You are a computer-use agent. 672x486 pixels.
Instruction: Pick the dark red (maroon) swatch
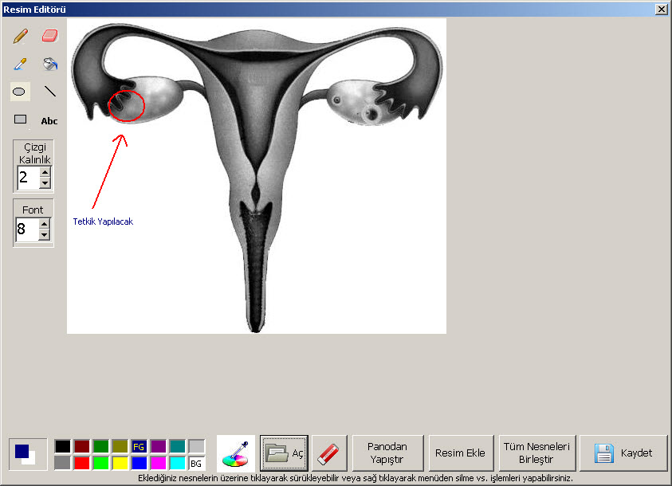(81, 446)
